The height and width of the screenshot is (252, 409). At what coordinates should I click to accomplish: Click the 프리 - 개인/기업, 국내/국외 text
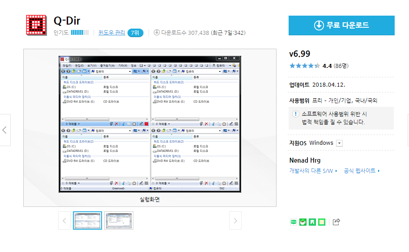[x=345, y=101]
